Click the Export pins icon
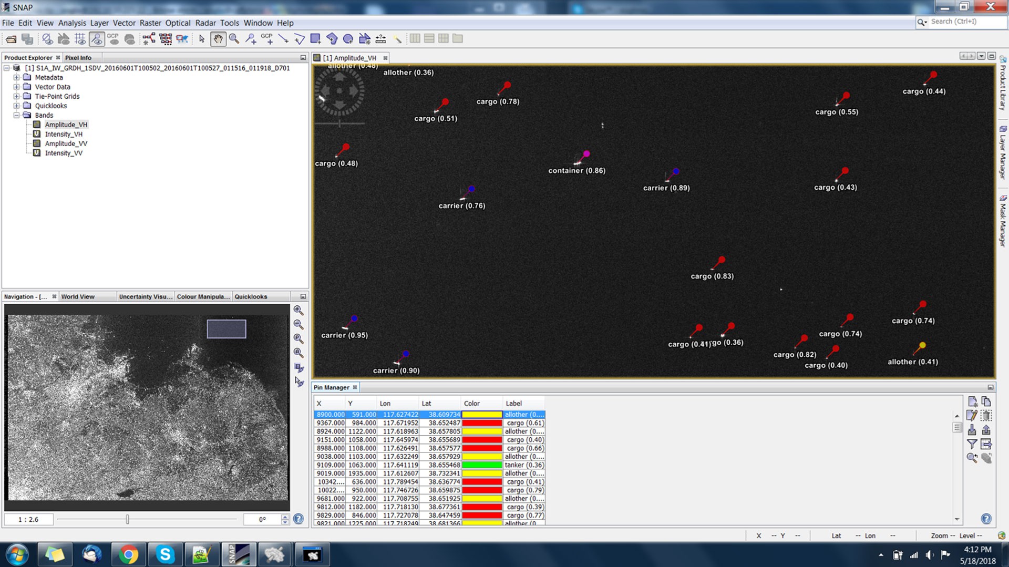Screen dimensions: 1009x567 [x=986, y=430]
